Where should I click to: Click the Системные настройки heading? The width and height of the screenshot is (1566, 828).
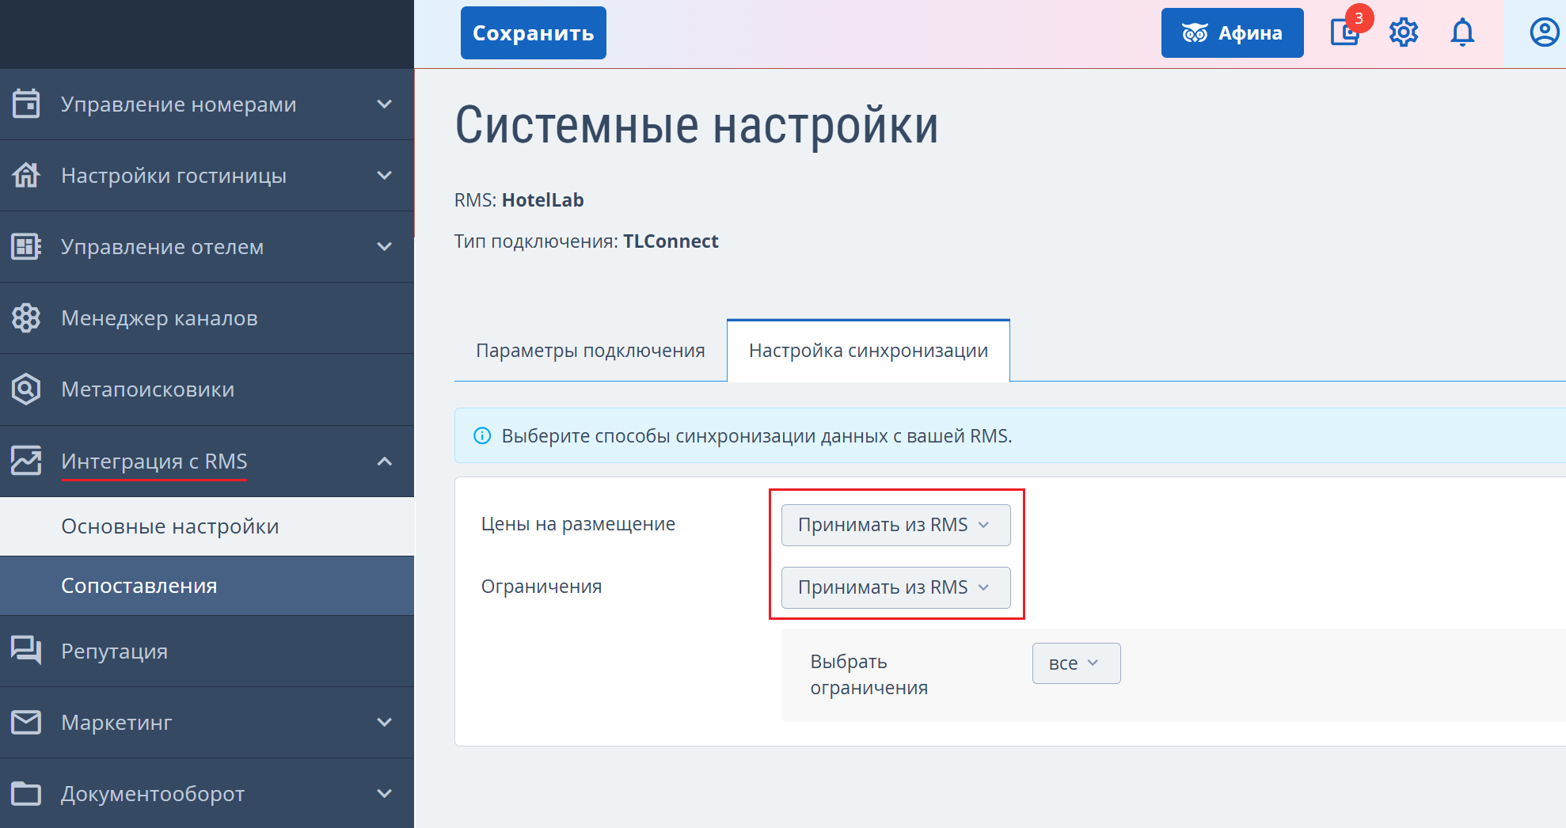pos(697,125)
